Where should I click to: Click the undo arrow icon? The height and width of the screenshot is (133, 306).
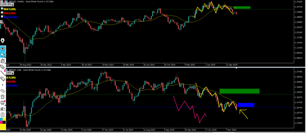tap(3, 91)
